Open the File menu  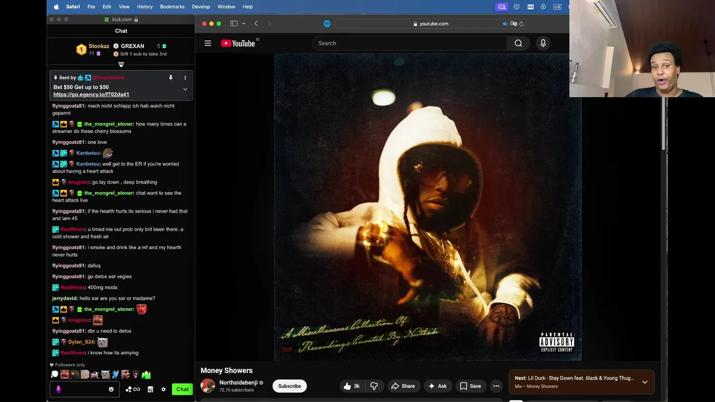pos(91,7)
